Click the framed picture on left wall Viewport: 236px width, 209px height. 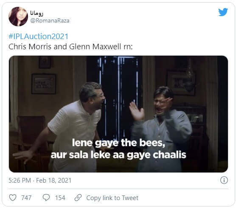point(44,84)
